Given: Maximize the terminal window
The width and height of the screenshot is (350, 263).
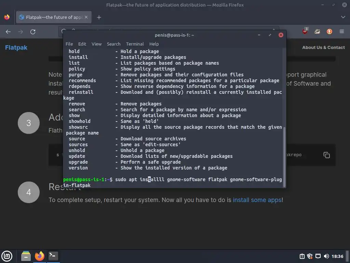Looking at the screenshot, I should click(x=270, y=35).
